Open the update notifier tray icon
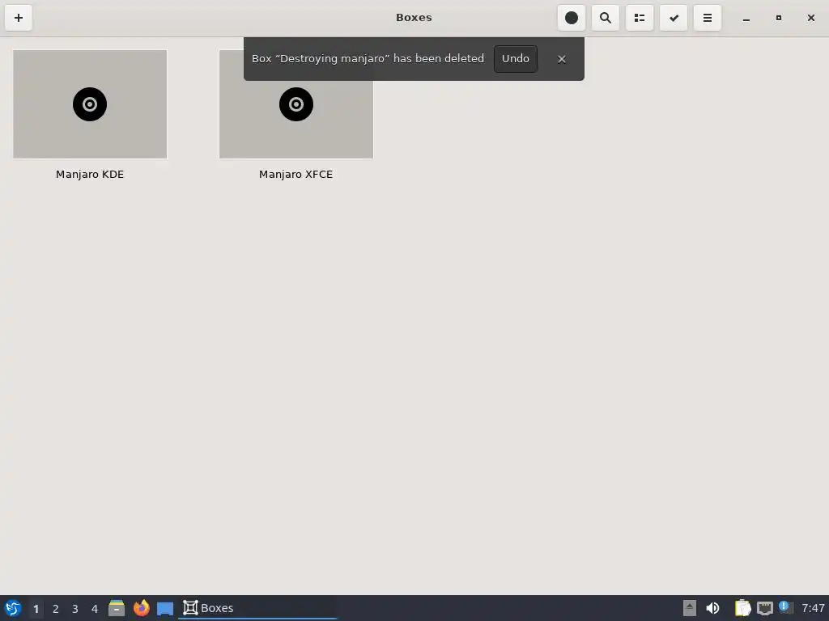The height and width of the screenshot is (621, 829). coord(786,608)
